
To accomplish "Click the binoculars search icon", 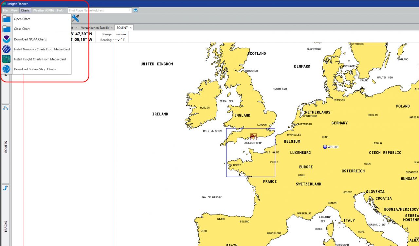I will (136, 10).
